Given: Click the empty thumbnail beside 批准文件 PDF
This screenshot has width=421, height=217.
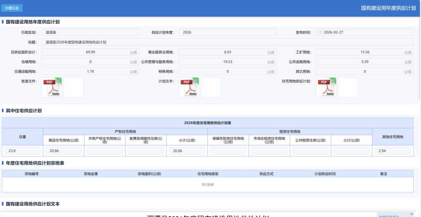Looking at the screenshot, I should (73, 87).
